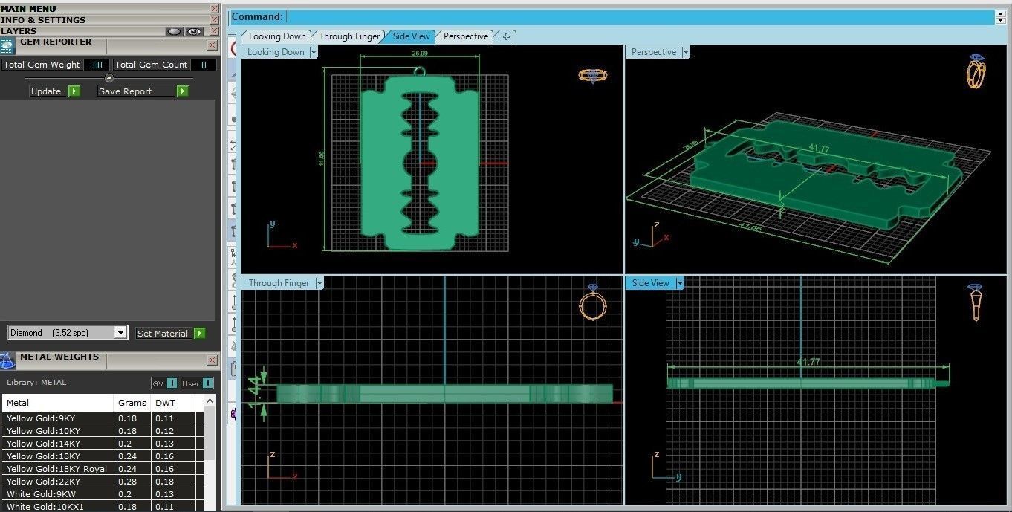The width and height of the screenshot is (1012, 512).
Task: Click the metal table scrollbar up arrow
Action: (x=210, y=401)
